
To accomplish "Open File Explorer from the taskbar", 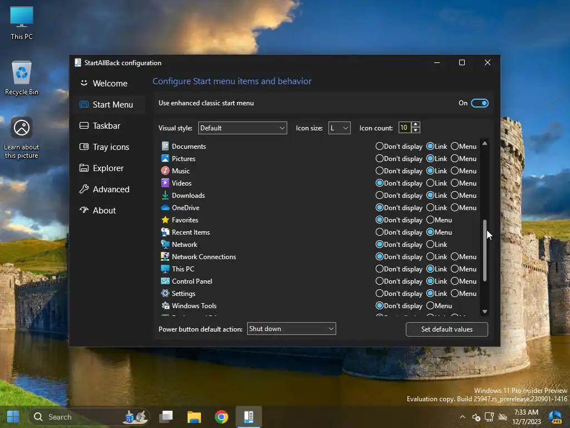I will (194, 417).
